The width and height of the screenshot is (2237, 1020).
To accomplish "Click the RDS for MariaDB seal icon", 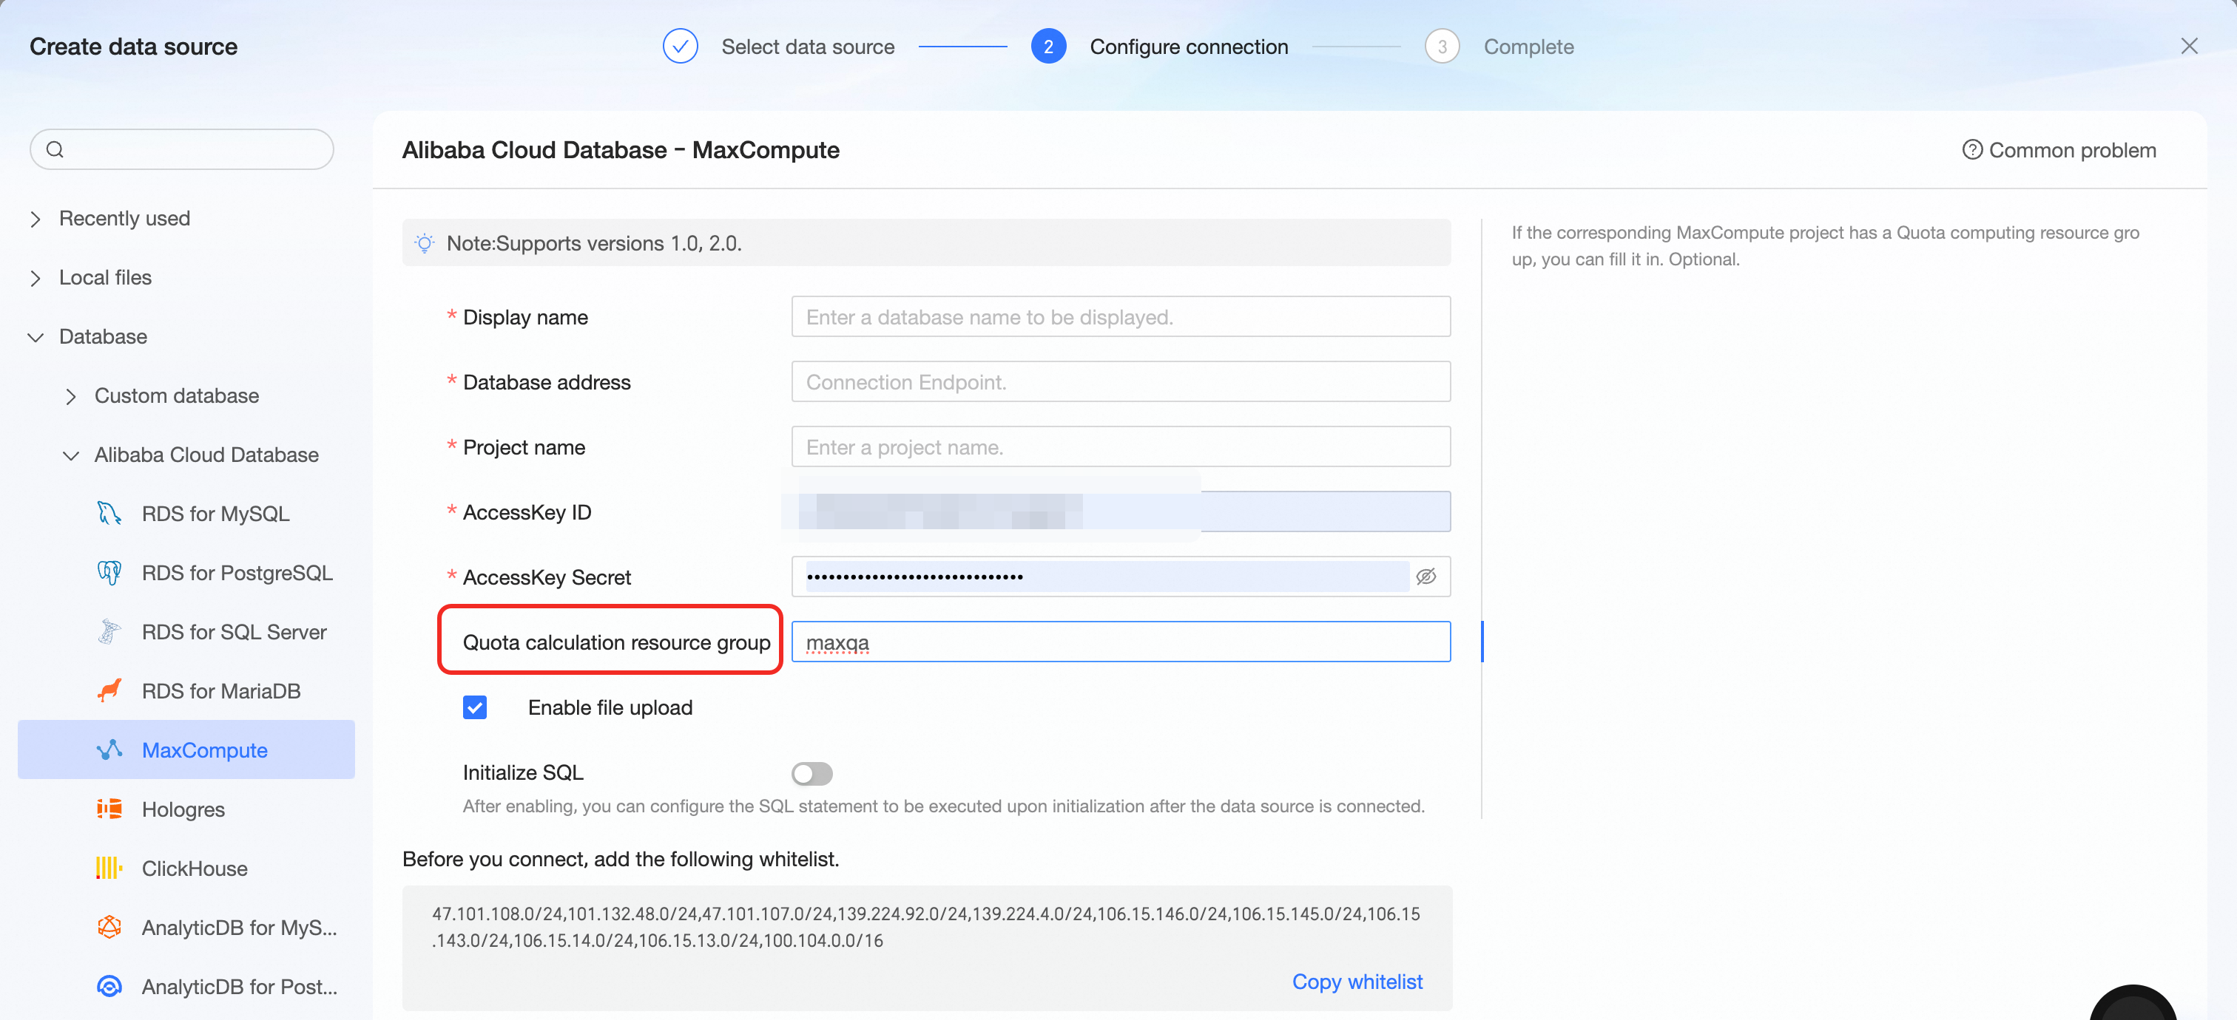I will pyautogui.click(x=109, y=690).
